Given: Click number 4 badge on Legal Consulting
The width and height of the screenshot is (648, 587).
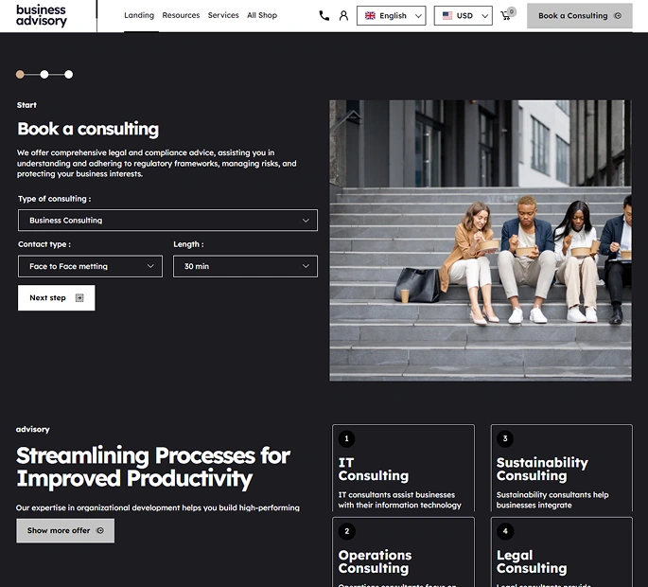Looking at the screenshot, I should (504, 531).
